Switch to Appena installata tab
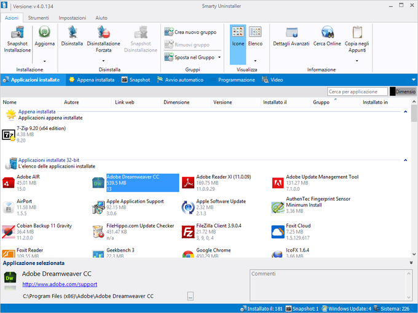 (x=92, y=80)
